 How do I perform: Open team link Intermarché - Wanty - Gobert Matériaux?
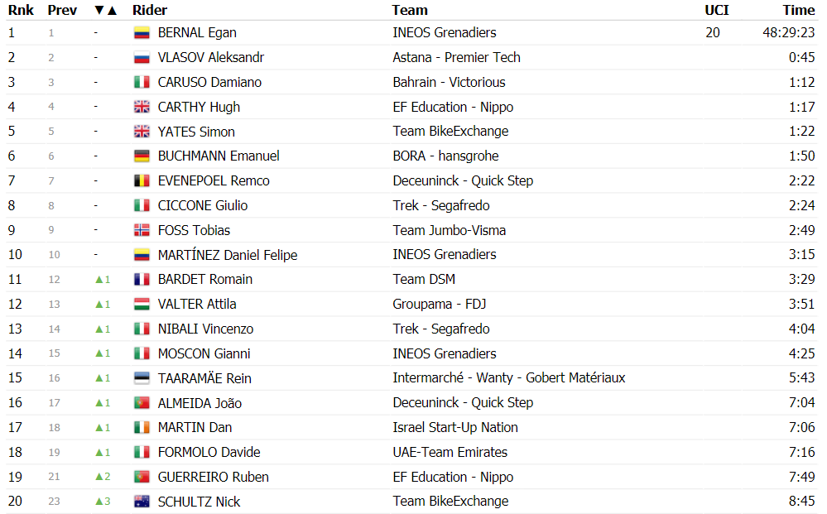click(x=508, y=378)
